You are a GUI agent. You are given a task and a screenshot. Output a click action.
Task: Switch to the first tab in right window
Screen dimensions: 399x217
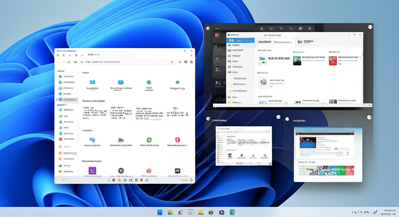click(x=265, y=42)
